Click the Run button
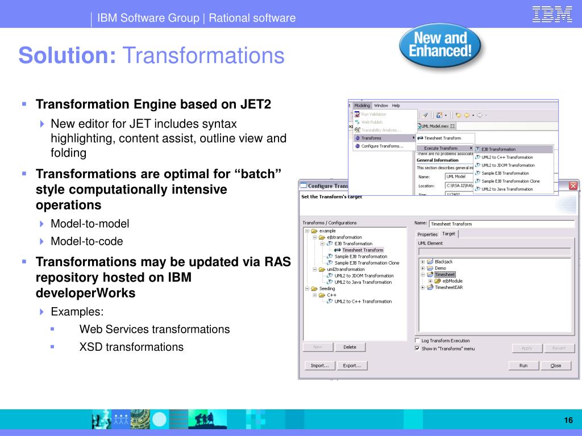This screenshot has width=582, height=436. (x=523, y=366)
